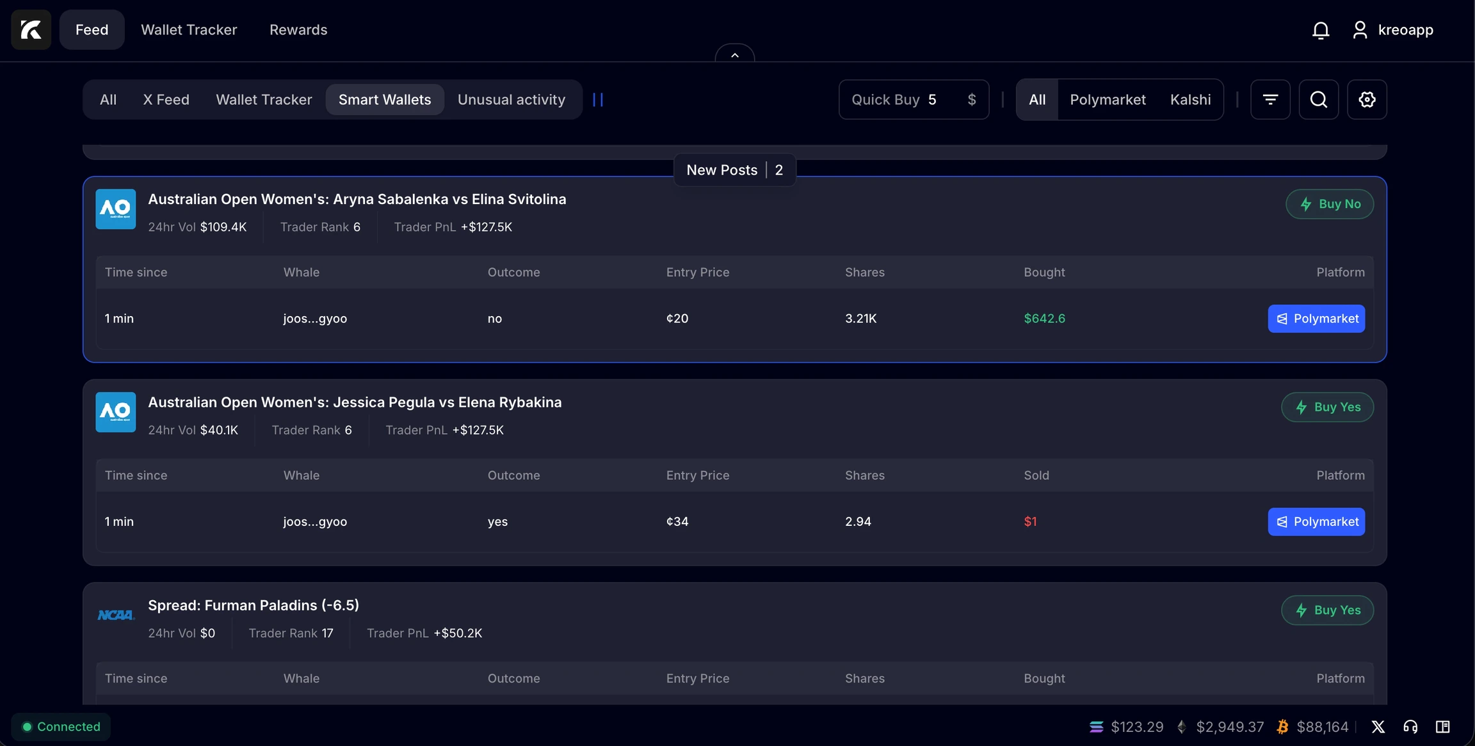Click Buy No on Sabalenka market
Screen dimensions: 1475x746
[x=1330, y=204]
